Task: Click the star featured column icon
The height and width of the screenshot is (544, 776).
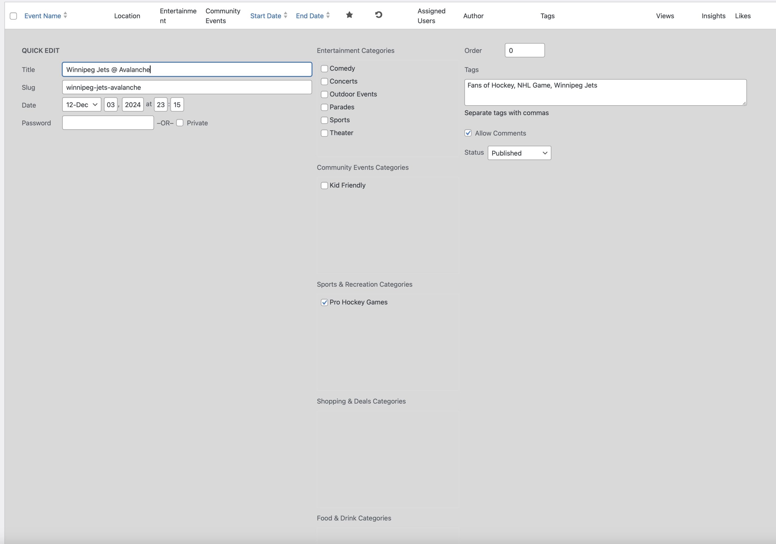Action: [x=350, y=15]
